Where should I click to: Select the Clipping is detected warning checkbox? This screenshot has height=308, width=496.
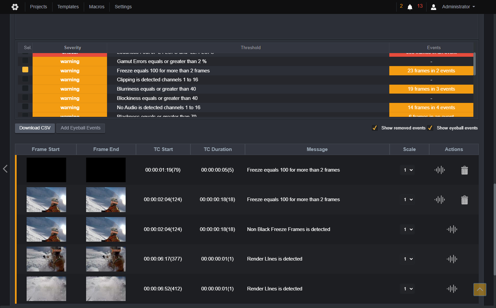pyautogui.click(x=25, y=79)
